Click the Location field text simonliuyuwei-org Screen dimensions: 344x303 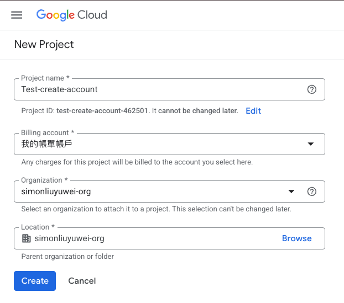coord(69,238)
